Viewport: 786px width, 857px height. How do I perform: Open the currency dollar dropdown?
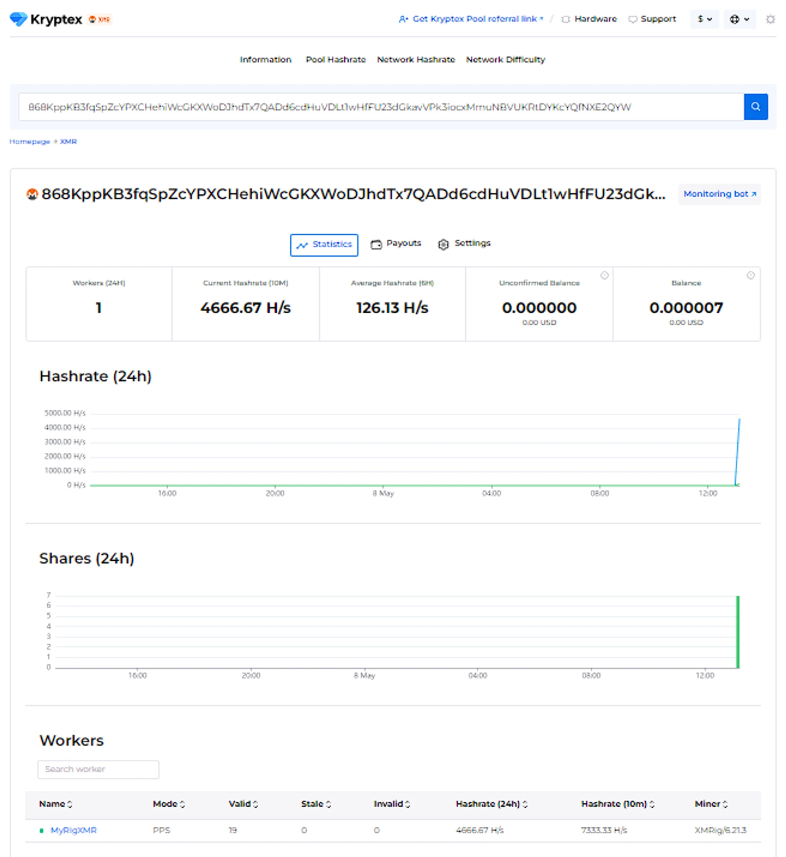pos(704,19)
